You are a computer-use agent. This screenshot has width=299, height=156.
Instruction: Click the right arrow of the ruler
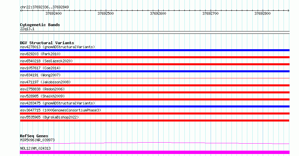click(288, 11)
